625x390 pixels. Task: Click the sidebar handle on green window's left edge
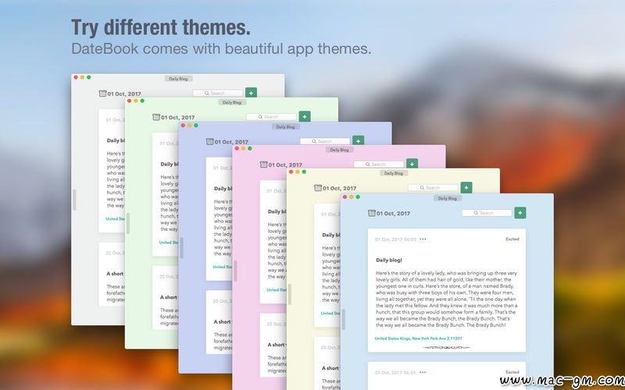pos(128,223)
